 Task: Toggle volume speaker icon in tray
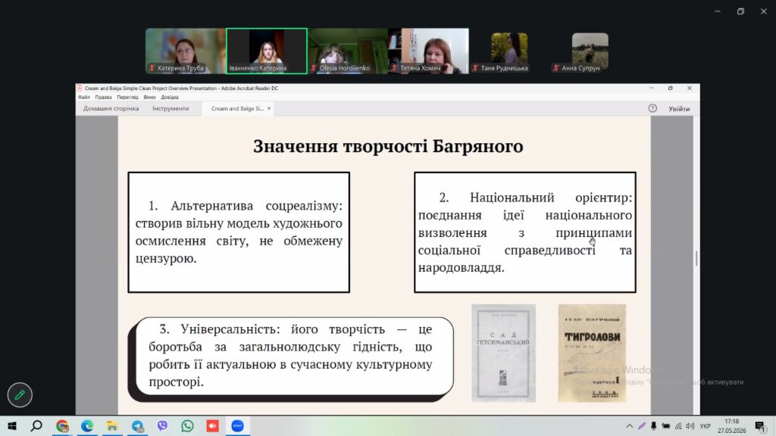[x=690, y=425]
